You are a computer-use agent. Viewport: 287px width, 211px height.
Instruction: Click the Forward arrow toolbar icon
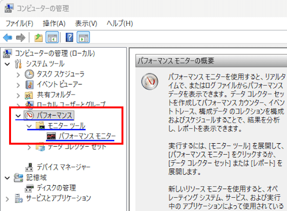(x=20, y=37)
